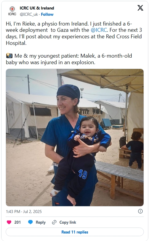Image resolution: width=151 pixels, height=243 pixels.
Task: Select the Copy link text
Action: tap(68, 222)
